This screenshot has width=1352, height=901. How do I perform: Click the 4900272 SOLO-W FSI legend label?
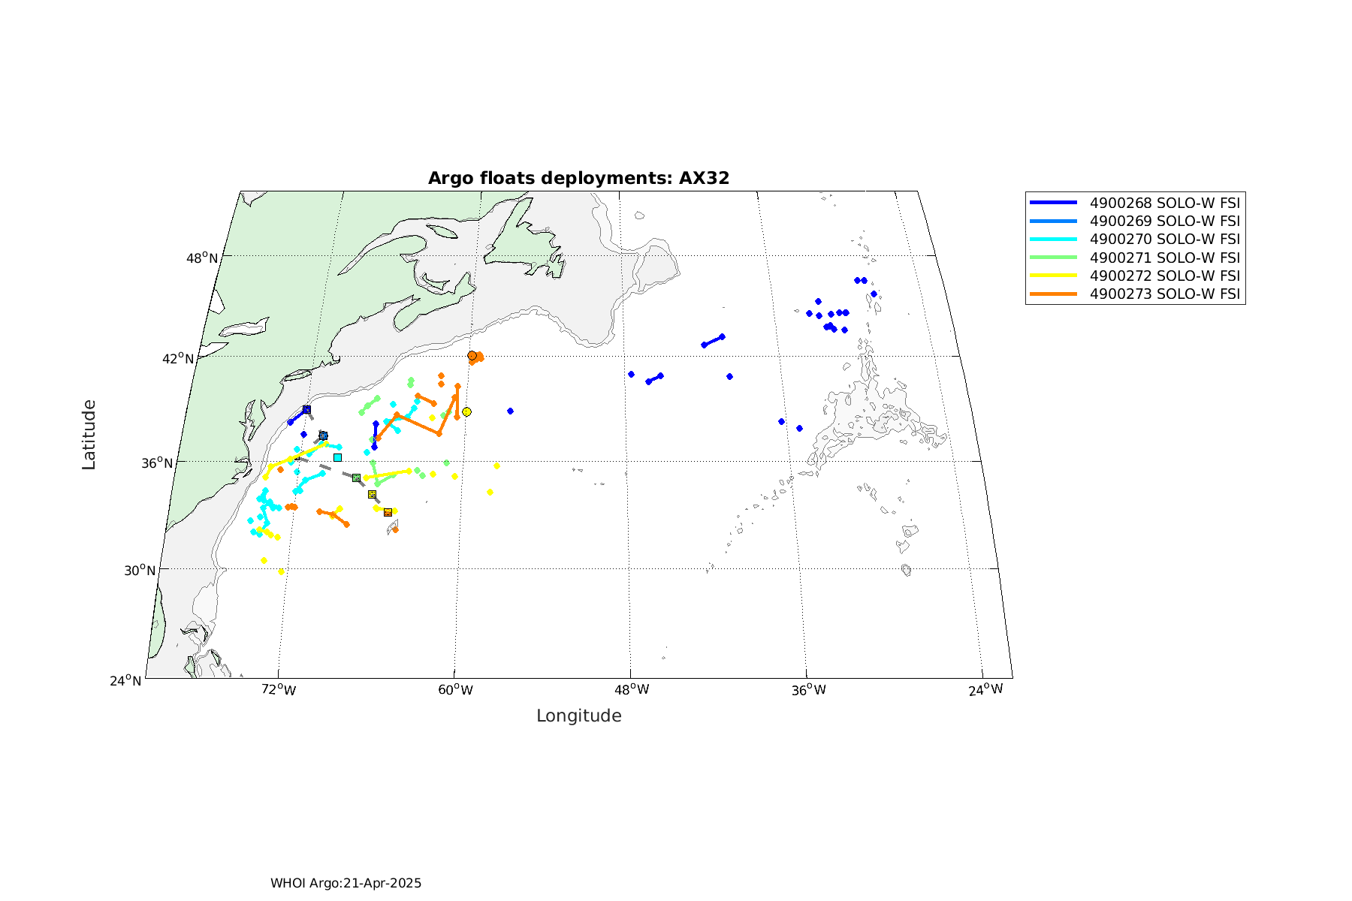pyautogui.click(x=1164, y=276)
